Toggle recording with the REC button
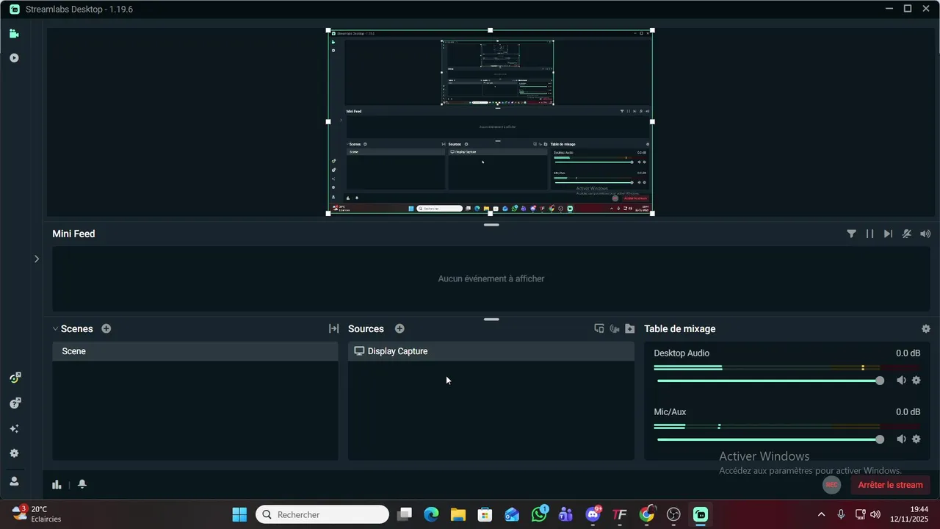 [831, 485]
